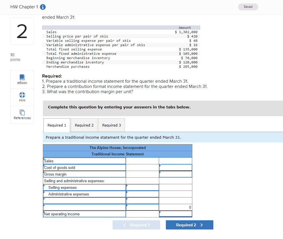Click The Alpine House, Incorporated header

pyautogui.click(x=117, y=148)
